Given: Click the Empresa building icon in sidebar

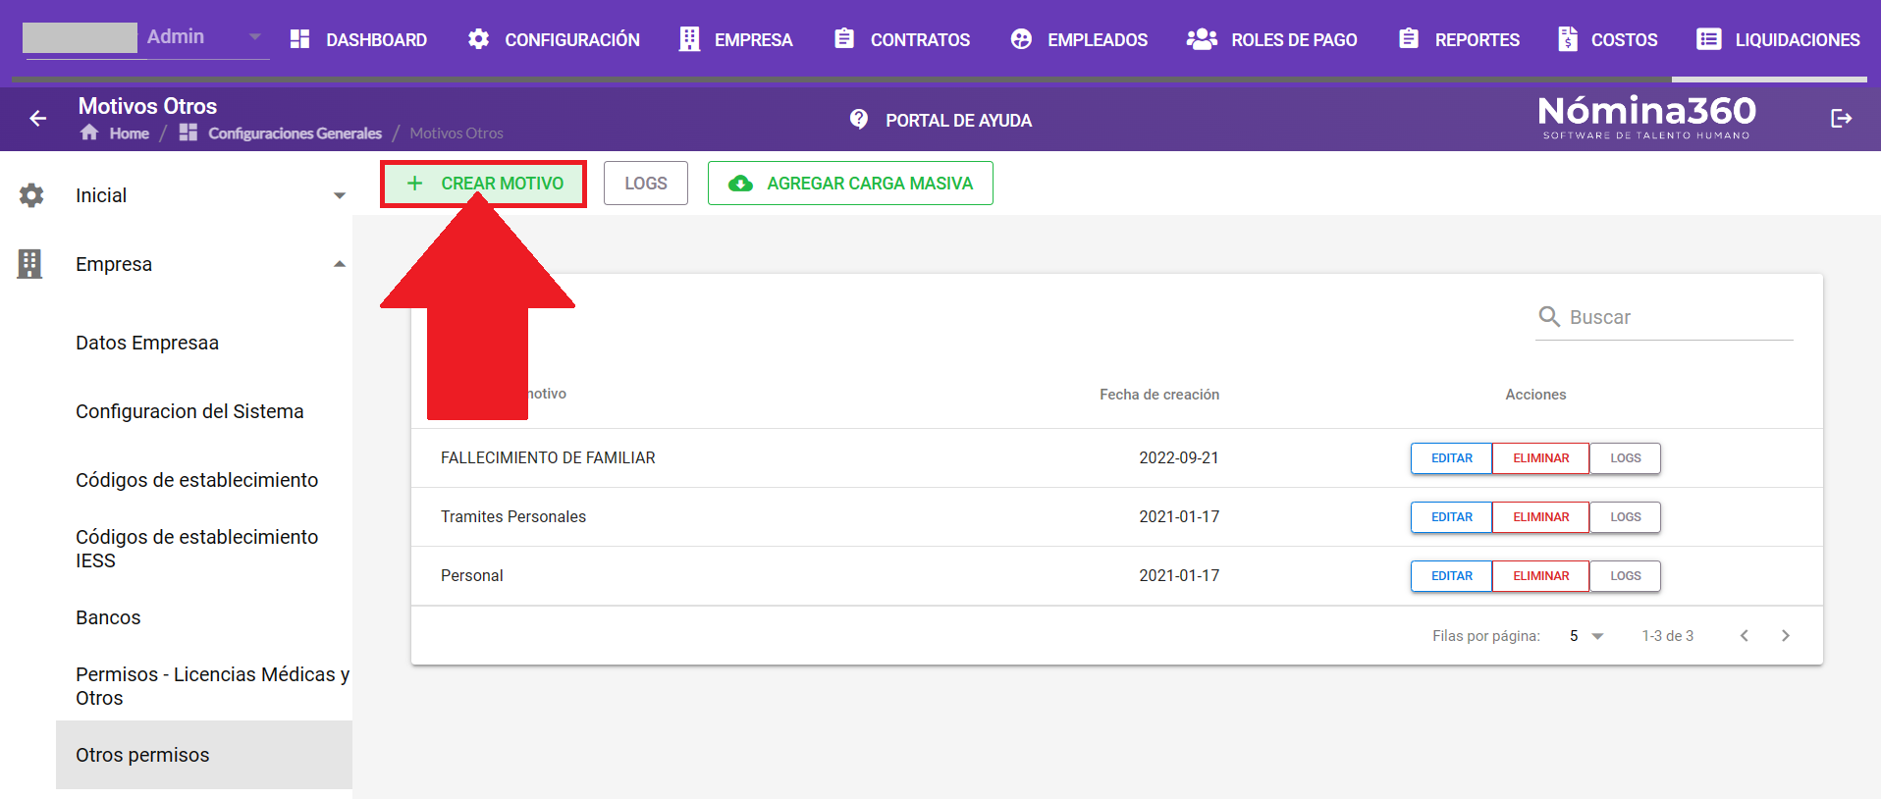Looking at the screenshot, I should pos(29,264).
